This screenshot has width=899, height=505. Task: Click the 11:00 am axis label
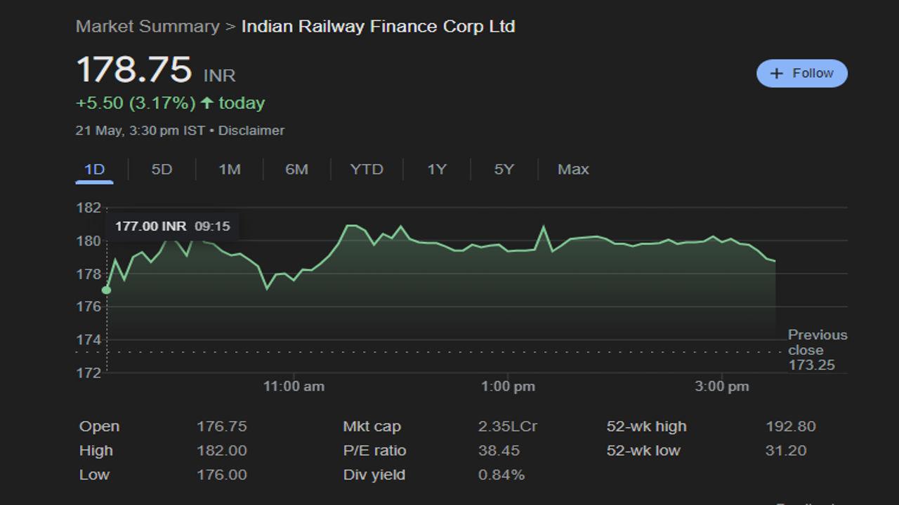294,386
